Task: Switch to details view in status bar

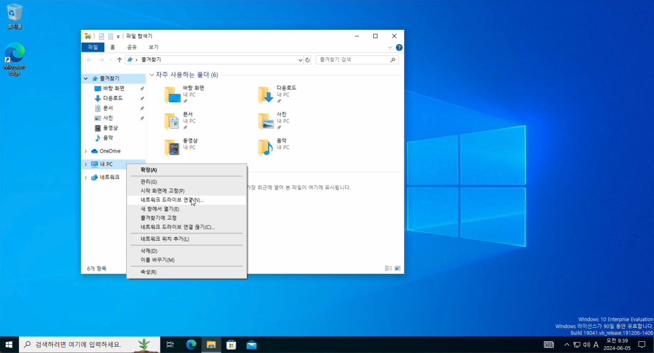Action: [388, 268]
